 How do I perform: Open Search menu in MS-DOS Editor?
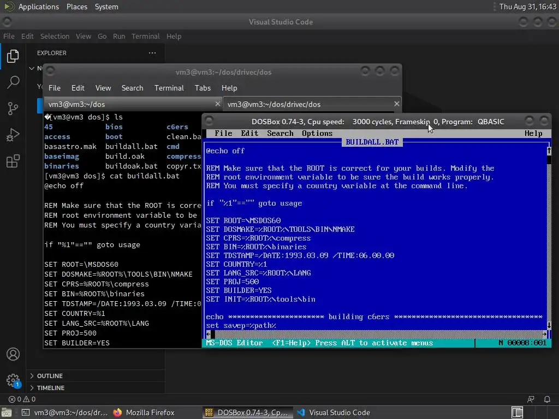tap(280, 133)
